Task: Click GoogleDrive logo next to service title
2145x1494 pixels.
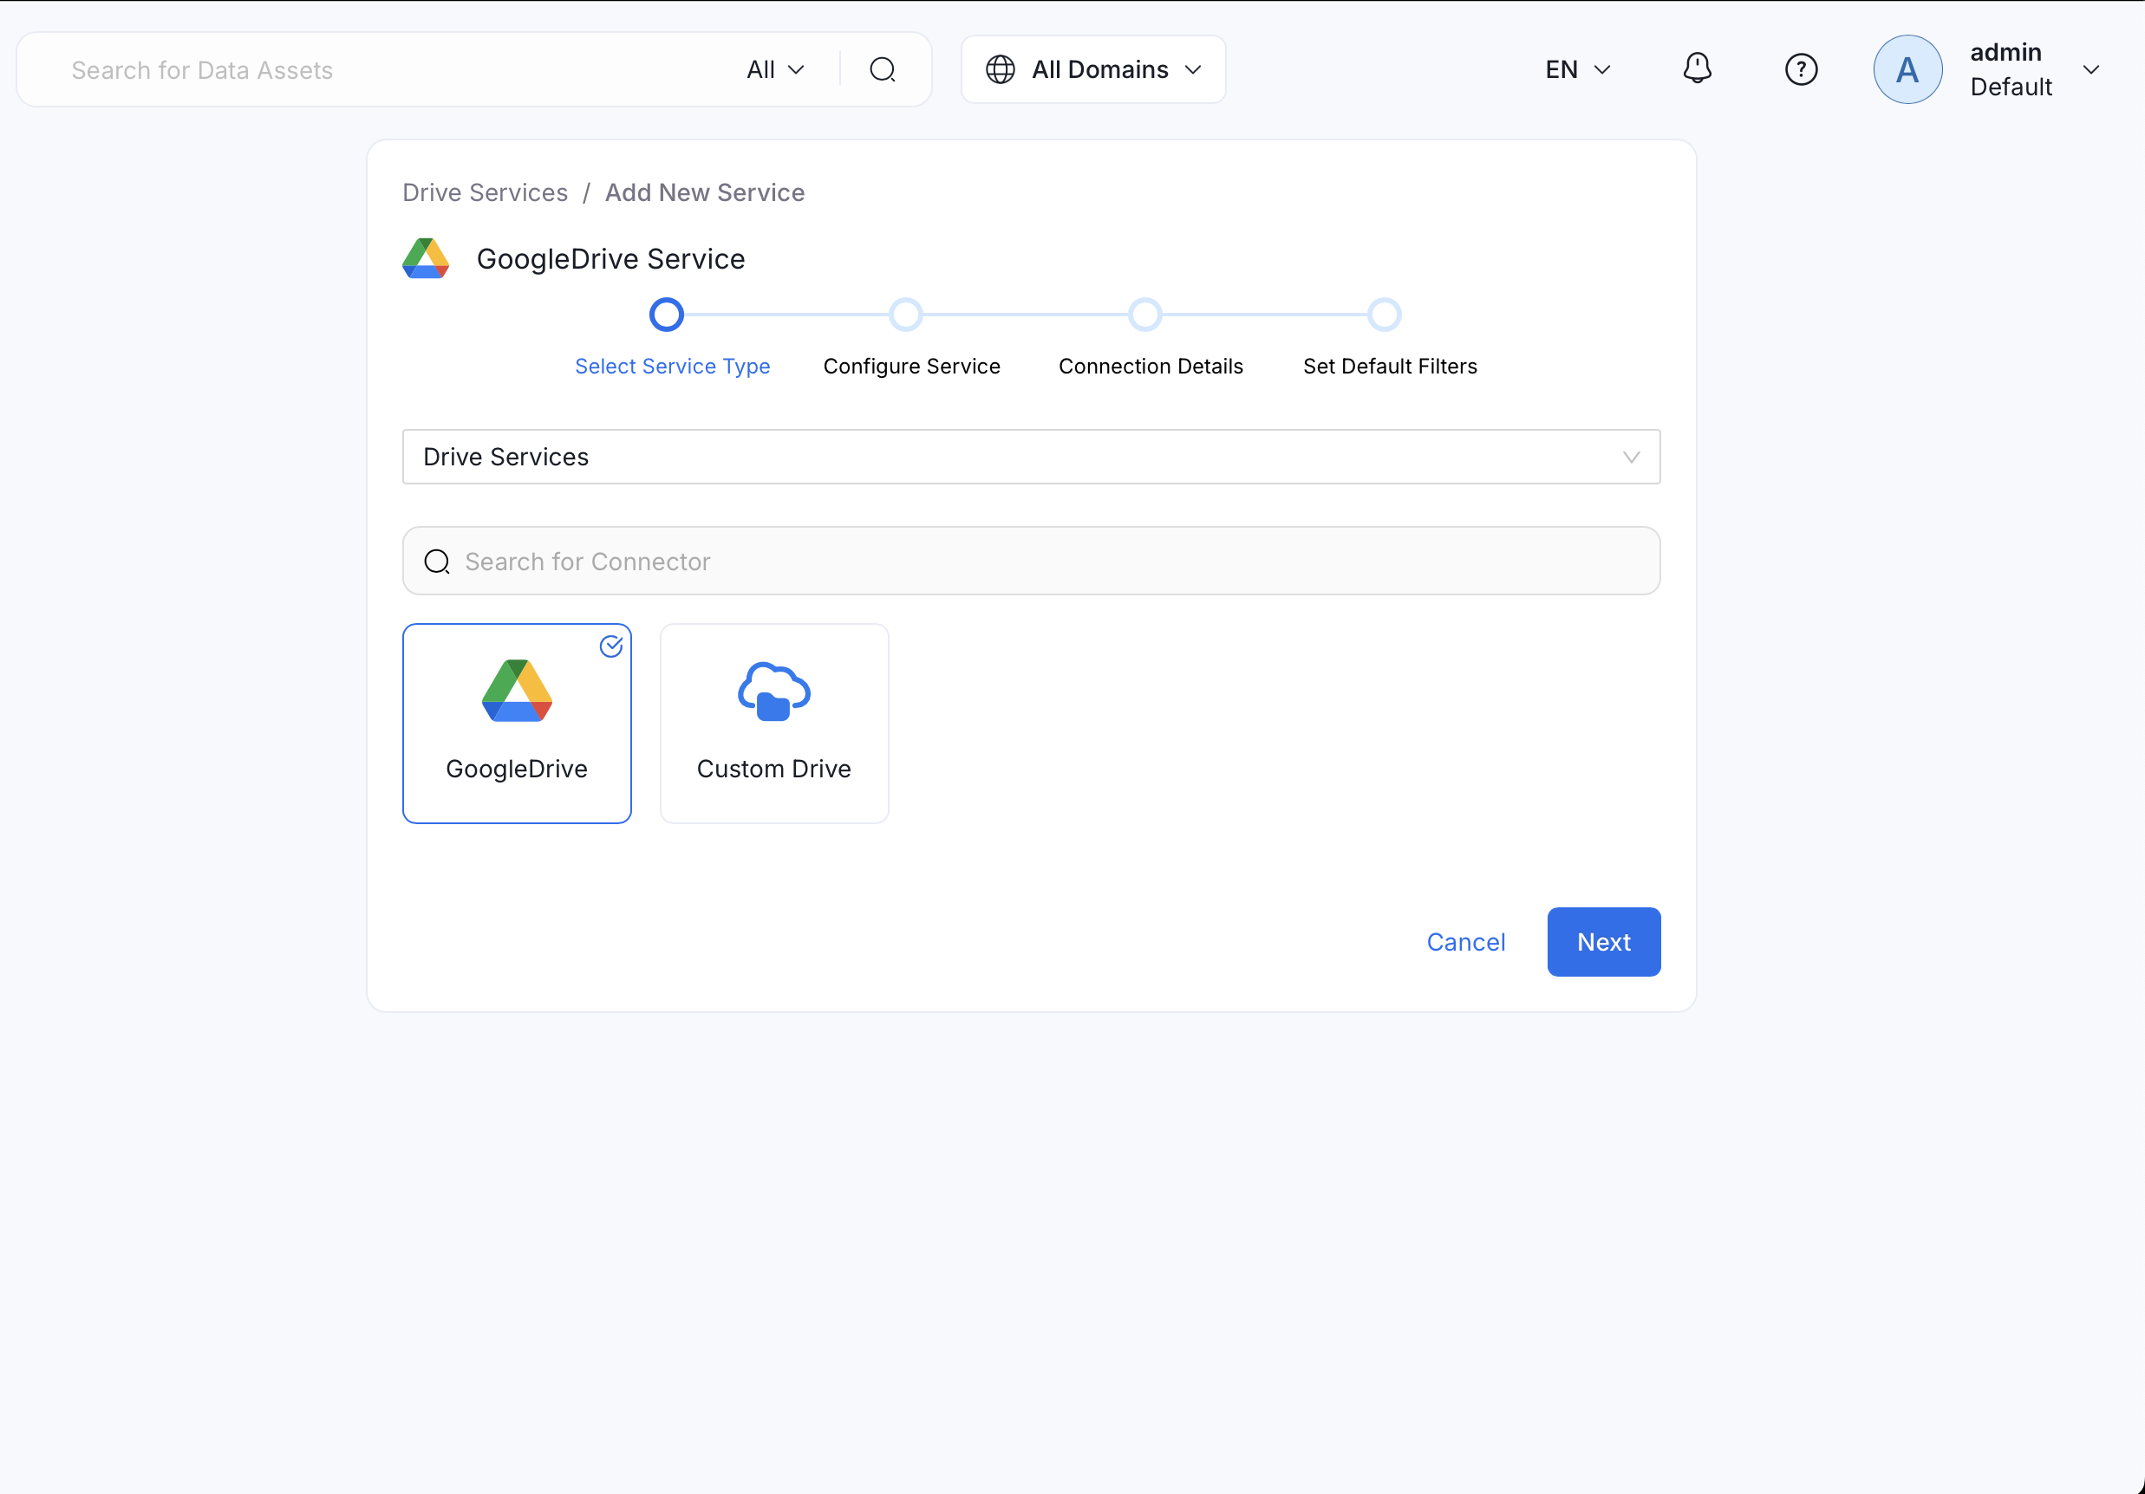Action: click(x=426, y=258)
